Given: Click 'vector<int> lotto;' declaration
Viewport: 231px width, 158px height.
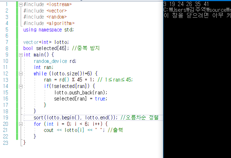Looking at the screenshot, I should (46, 42).
